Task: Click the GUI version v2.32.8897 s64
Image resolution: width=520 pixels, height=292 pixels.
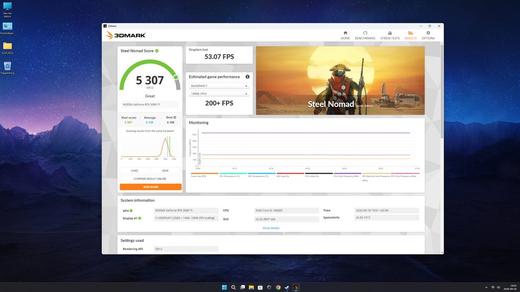Action: [287, 219]
